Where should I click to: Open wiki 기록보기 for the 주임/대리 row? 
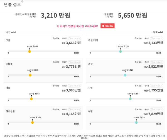[156, 38]
